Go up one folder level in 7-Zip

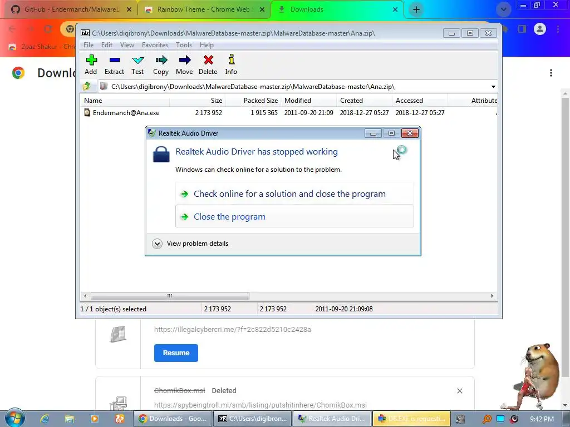87,86
